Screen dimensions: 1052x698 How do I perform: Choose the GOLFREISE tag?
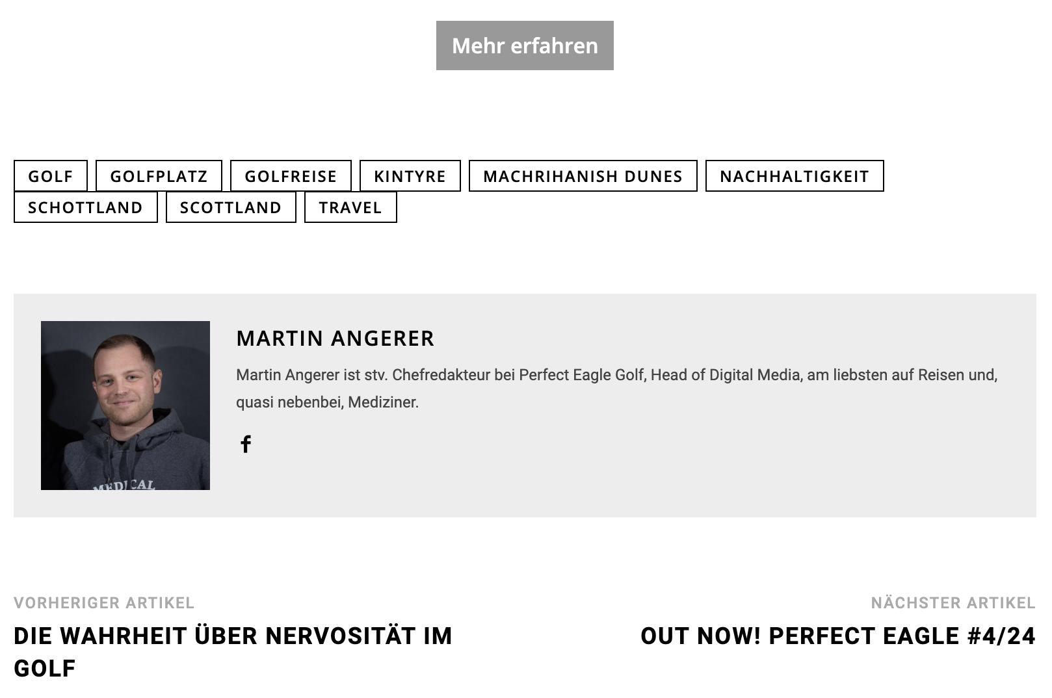(291, 176)
